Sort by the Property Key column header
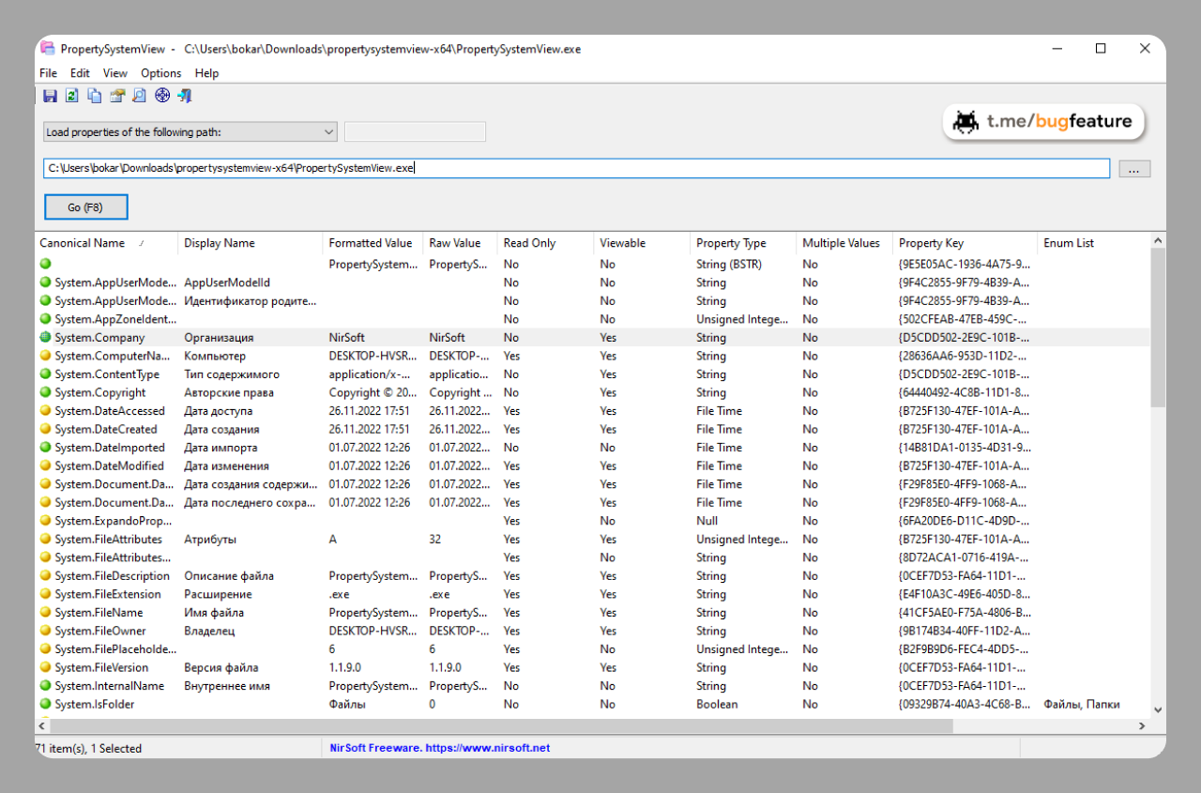The height and width of the screenshot is (793, 1201). (965, 243)
